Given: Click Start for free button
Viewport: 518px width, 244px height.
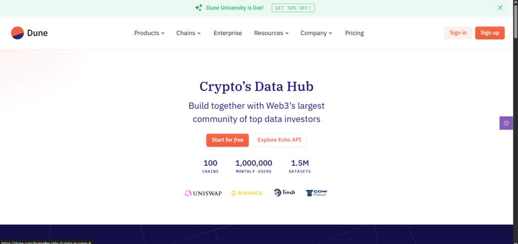Looking at the screenshot, I should point(227,140).
